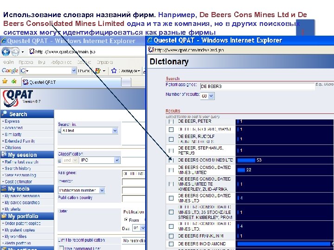Open the IPC classification dropdown
This screenshot has height=250, width=334.
coord(117,160)
